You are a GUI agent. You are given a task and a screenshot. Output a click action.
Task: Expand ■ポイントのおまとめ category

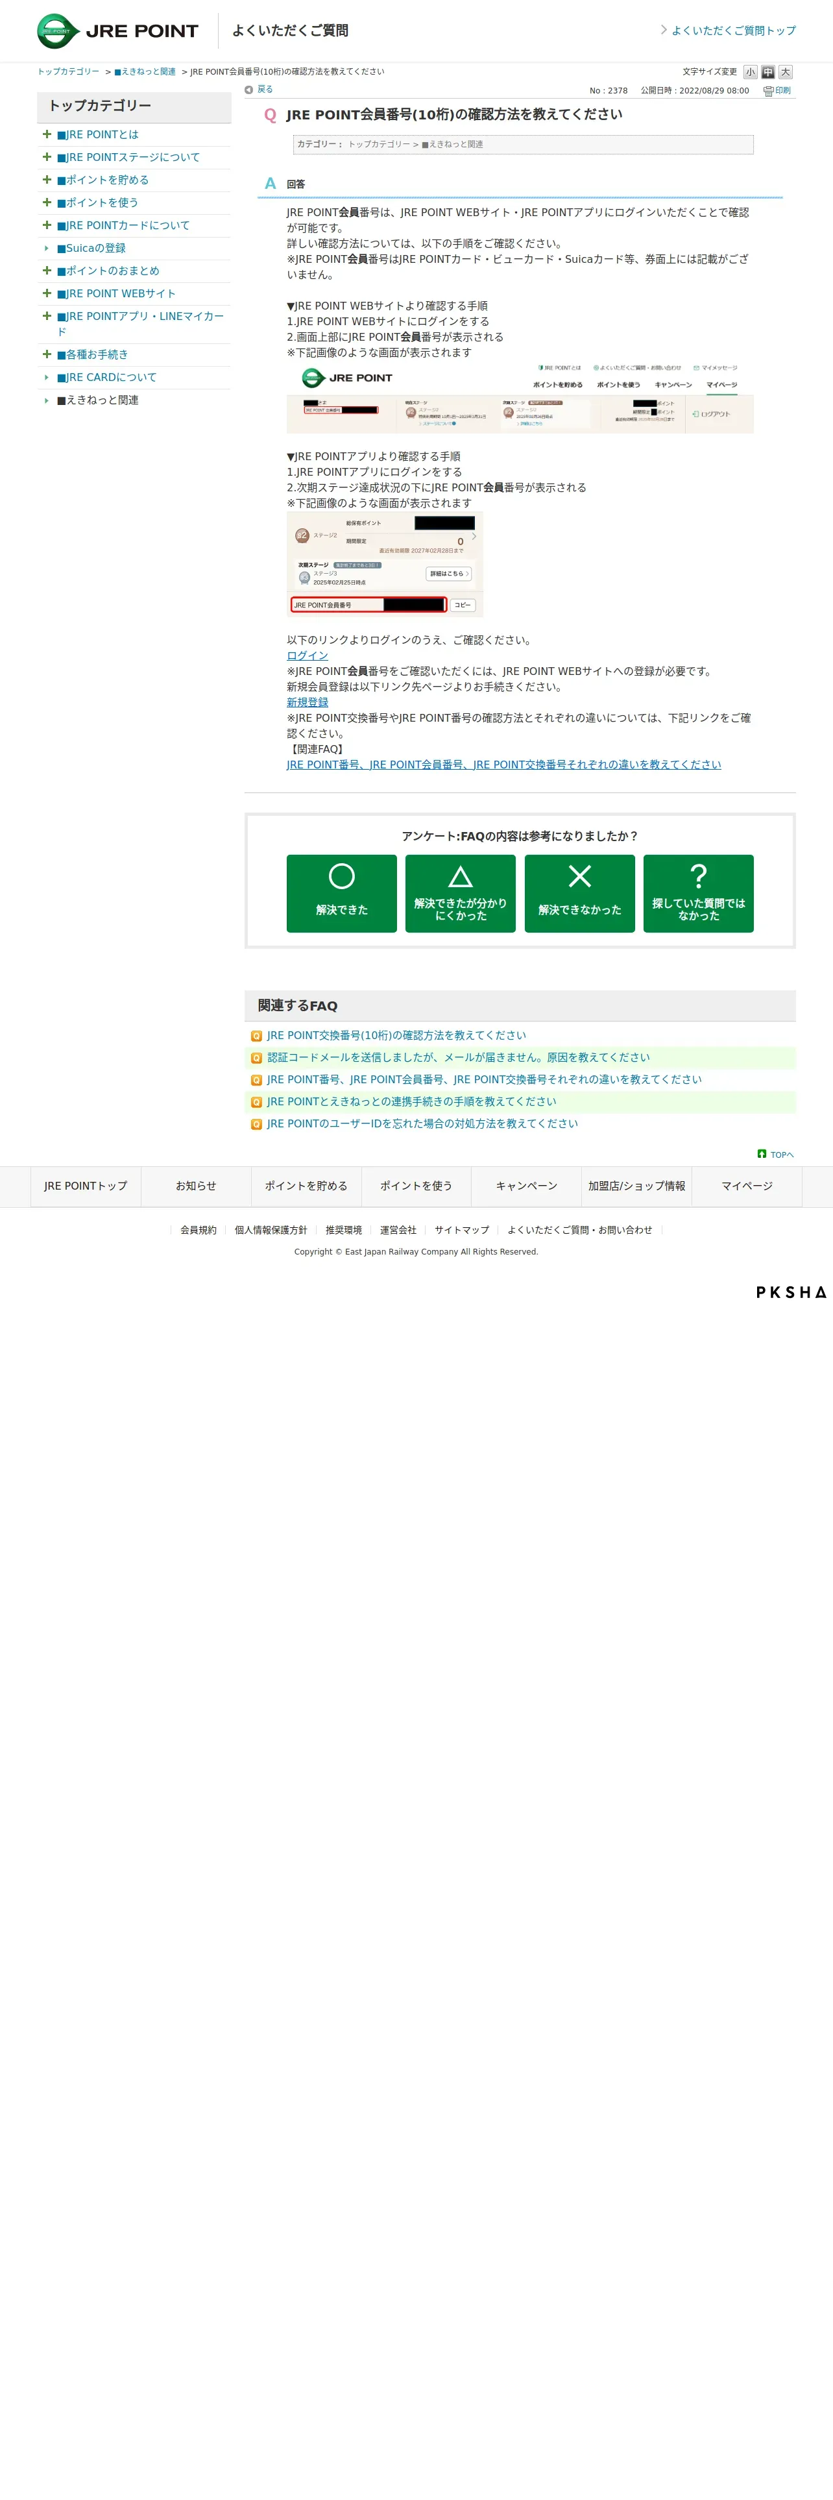(47, 270)
